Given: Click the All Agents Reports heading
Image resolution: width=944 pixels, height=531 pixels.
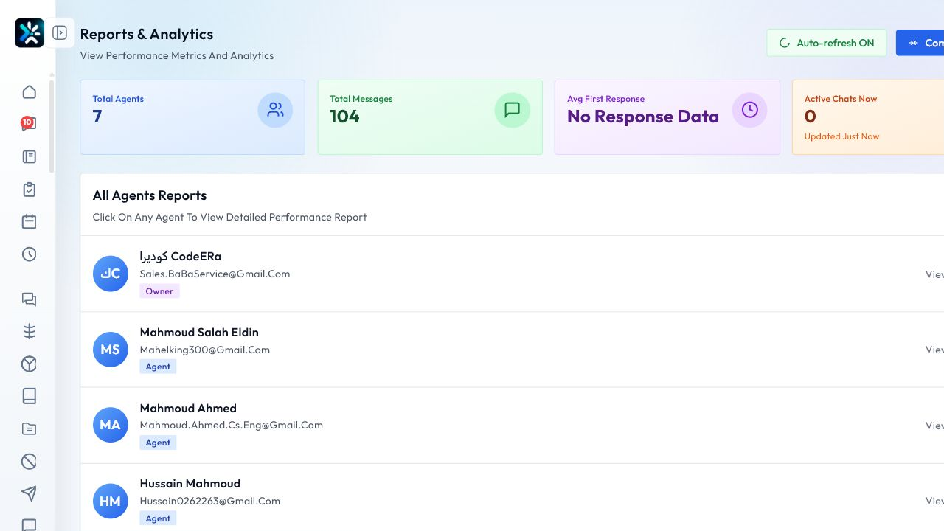Looking at the screenshot, I should (150, 195).
